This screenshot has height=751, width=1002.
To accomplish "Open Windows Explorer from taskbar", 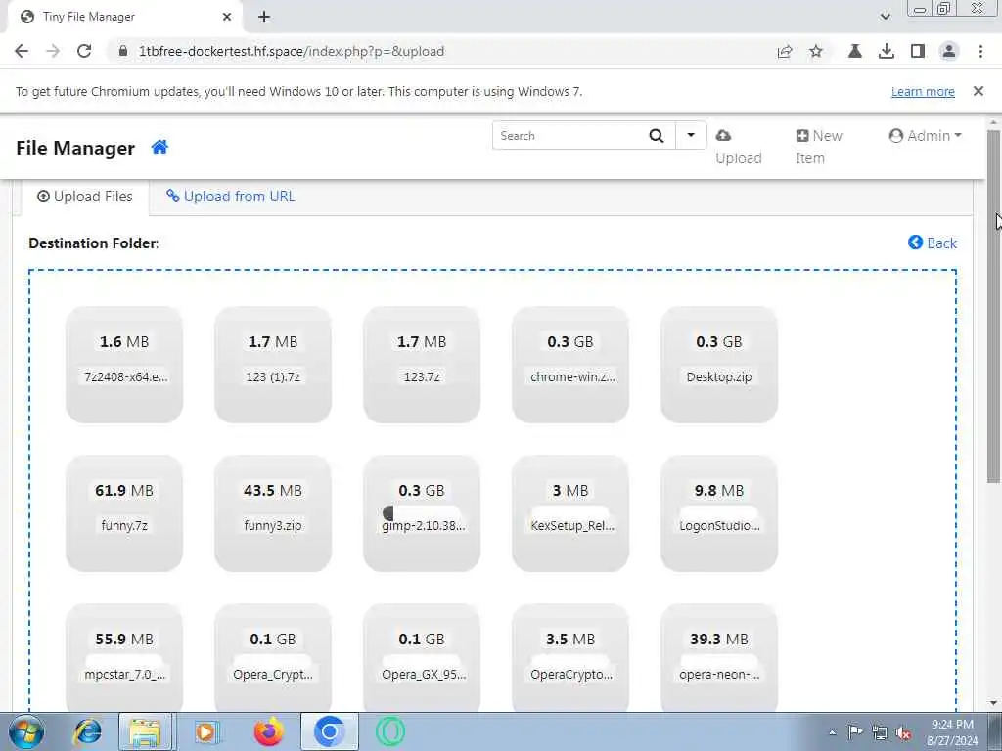I will 146,731.
